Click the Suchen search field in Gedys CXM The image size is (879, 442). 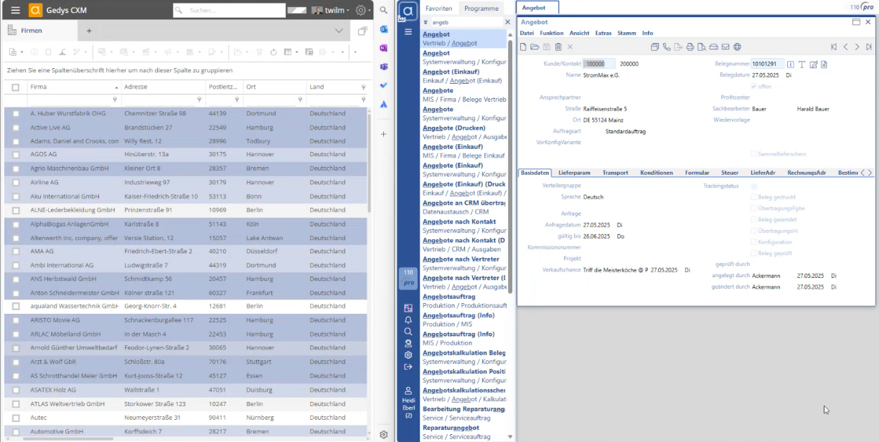coord(230,11)
